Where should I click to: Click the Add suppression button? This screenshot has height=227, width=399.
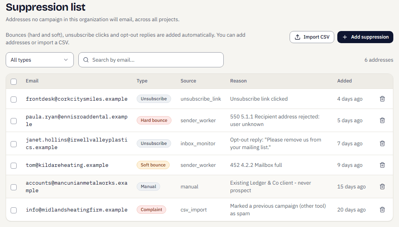point(365,37)
